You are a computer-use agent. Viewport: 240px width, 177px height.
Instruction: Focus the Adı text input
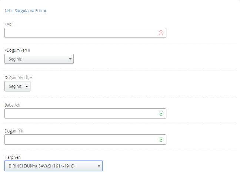(x=81, y=33)
